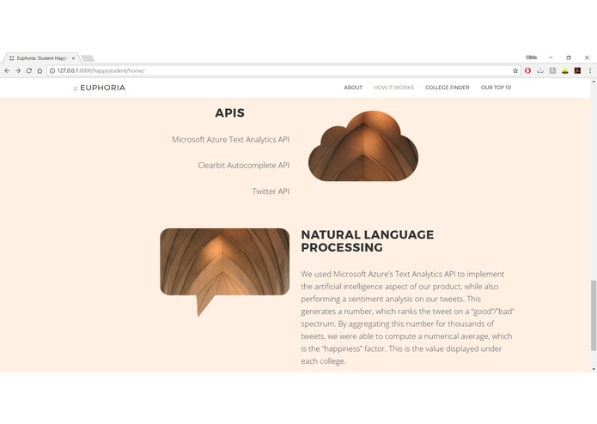Open the Adobe Acrobat PDF extension icon
This screenshot has height=424, width=597.
pyautogui.click(x=577, y=70)
